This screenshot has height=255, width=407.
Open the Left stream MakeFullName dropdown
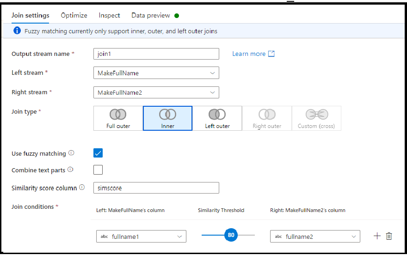[156, 73]
